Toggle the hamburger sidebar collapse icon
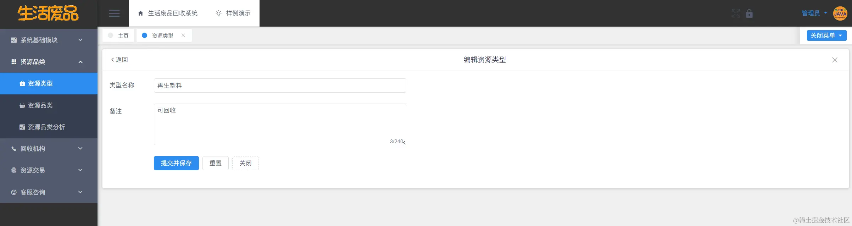 point(114,13)
